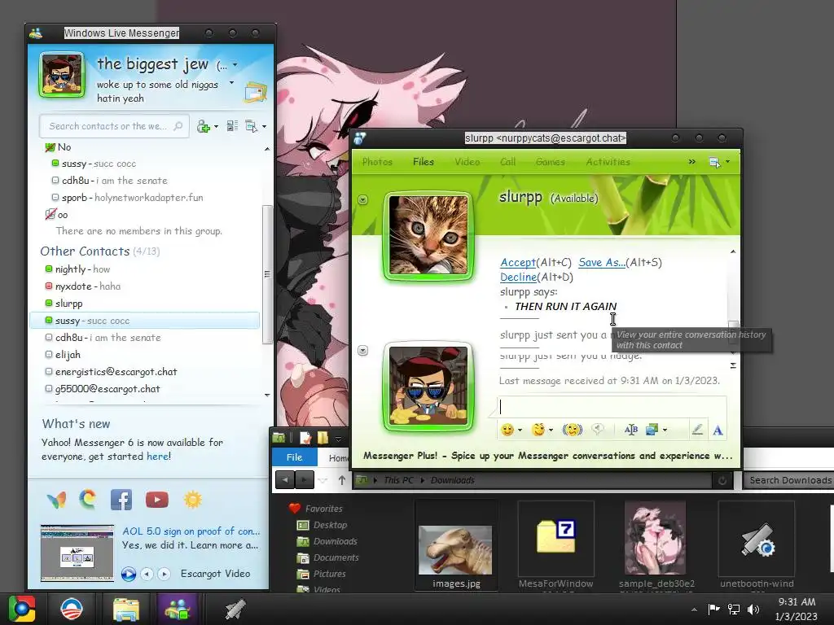
Task: Click the back arrow in the Explorer window
Action: click(284, 480)
